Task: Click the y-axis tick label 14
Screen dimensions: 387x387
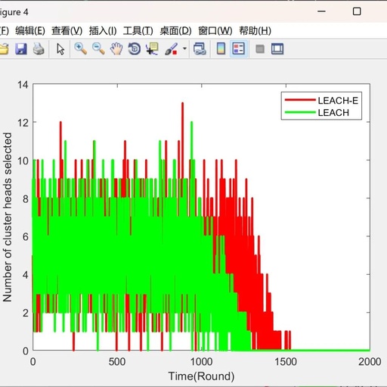Action: (x=23, y=85)
